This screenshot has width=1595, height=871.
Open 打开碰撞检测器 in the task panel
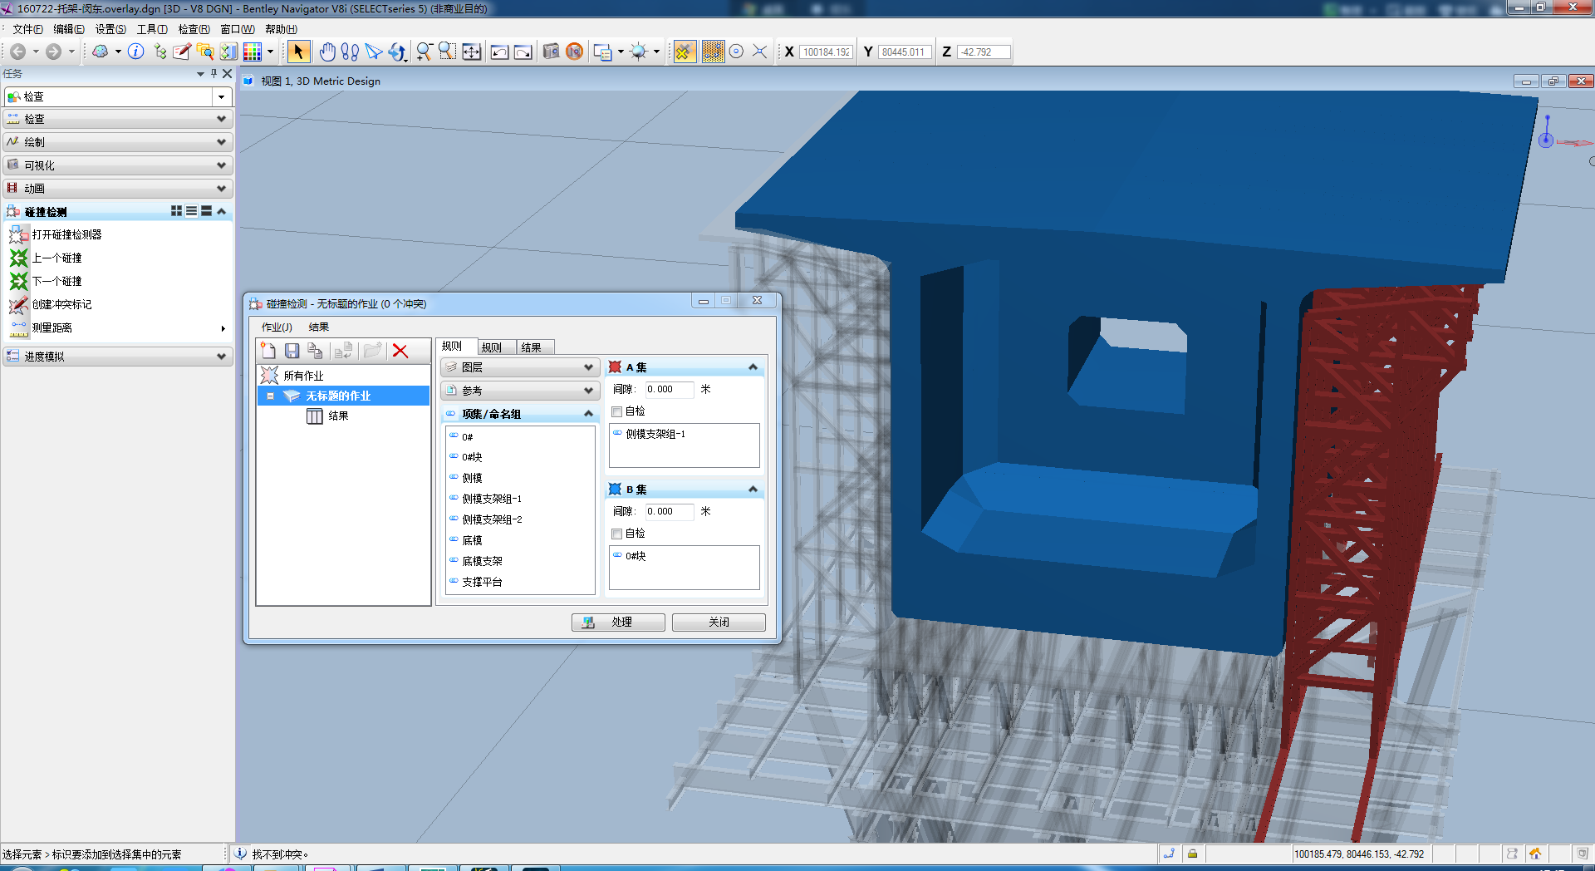point(66,235)
